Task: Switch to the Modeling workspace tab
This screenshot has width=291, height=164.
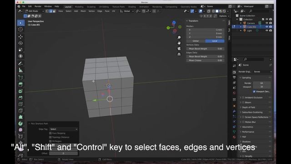Action: (79, 7)
